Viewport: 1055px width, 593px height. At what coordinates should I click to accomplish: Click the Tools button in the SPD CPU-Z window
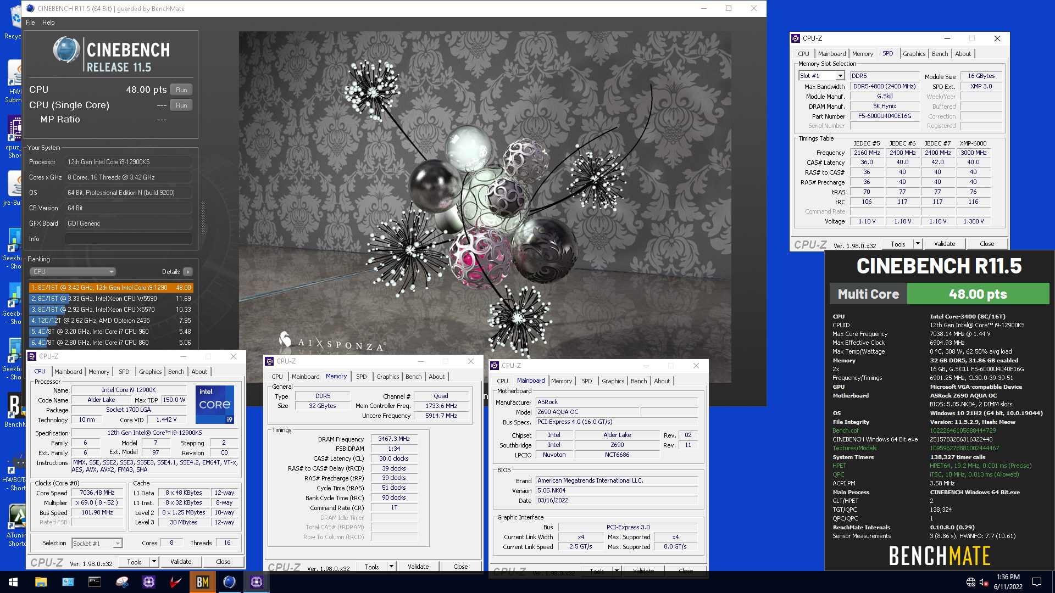[x=898, y=244]
